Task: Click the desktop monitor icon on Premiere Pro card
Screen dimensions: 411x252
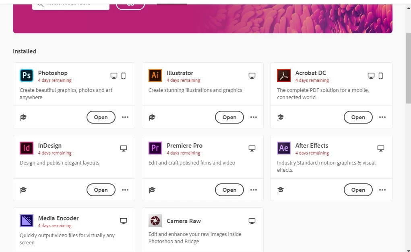Action: pos(252,148)
